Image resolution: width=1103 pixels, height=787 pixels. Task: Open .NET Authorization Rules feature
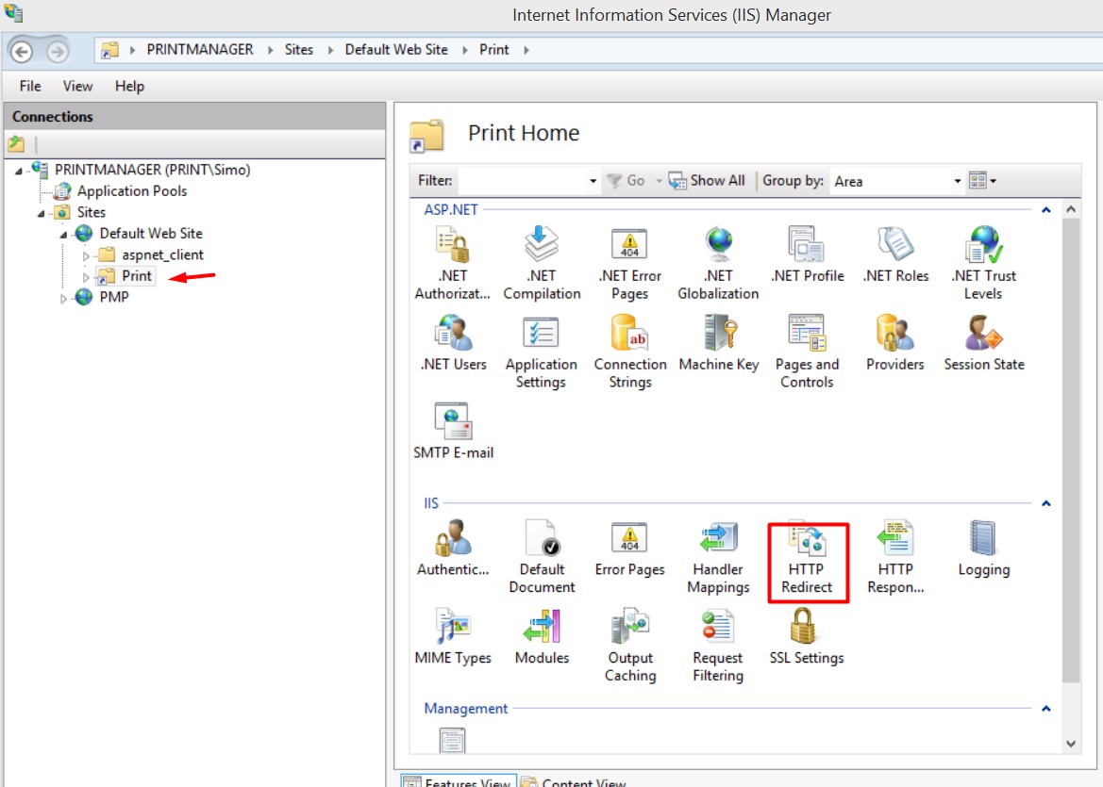[452, 263]
